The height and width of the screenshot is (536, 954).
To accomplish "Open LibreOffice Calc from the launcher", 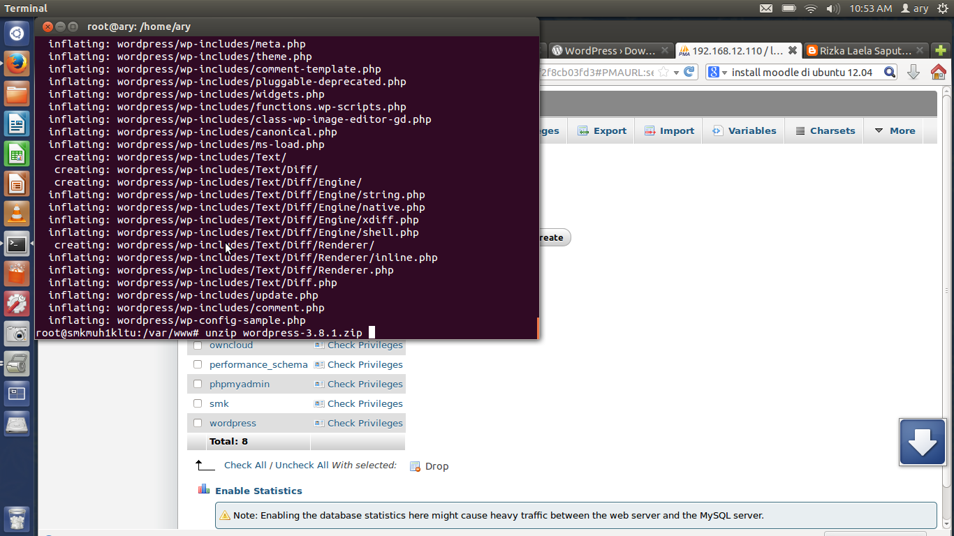I will pyautogui.click(x=17, y=154).
